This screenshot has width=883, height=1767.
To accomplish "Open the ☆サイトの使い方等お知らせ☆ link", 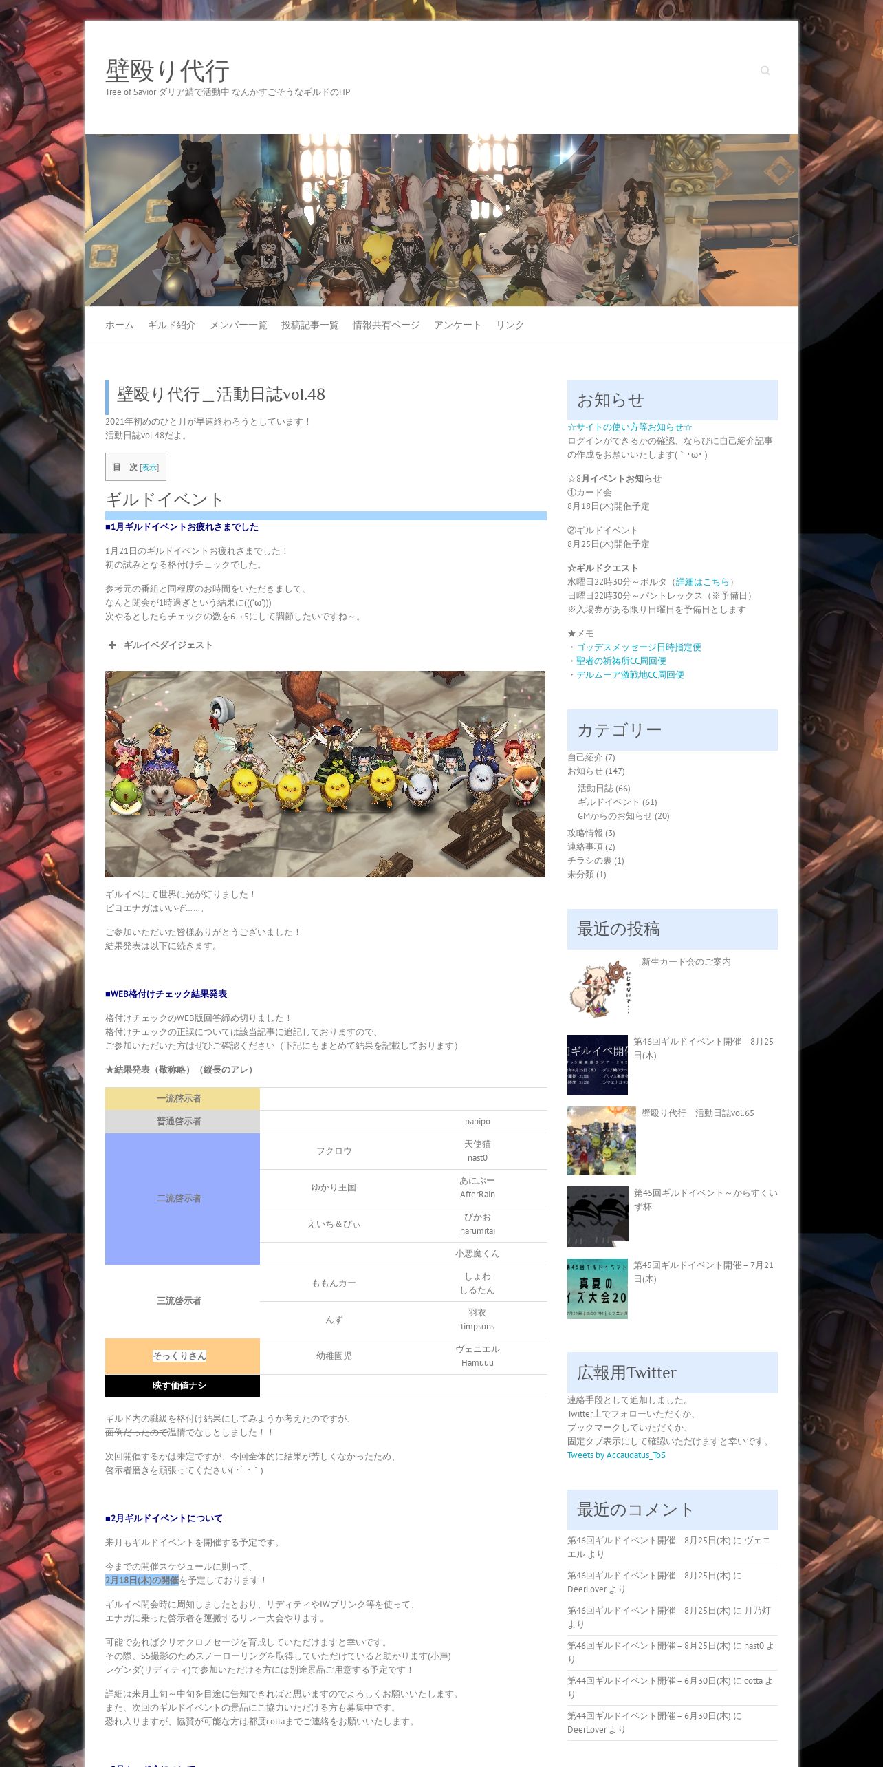I will point(630,427).
